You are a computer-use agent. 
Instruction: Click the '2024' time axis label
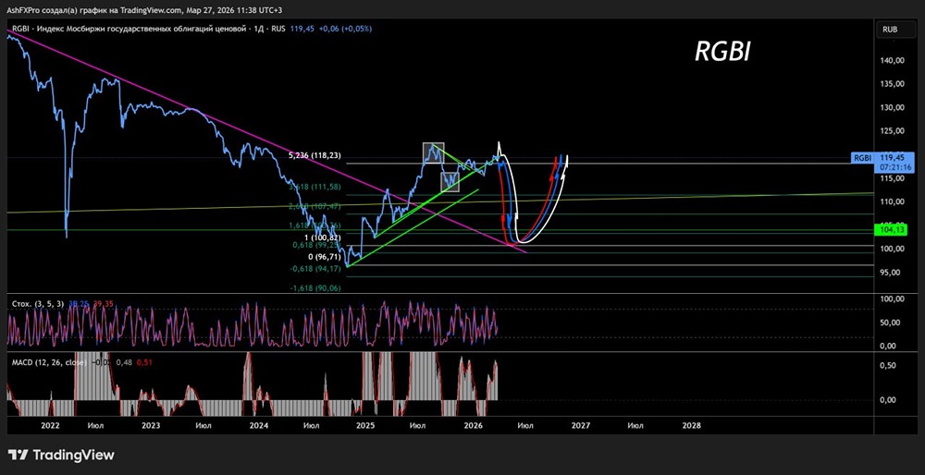(258, 425)
